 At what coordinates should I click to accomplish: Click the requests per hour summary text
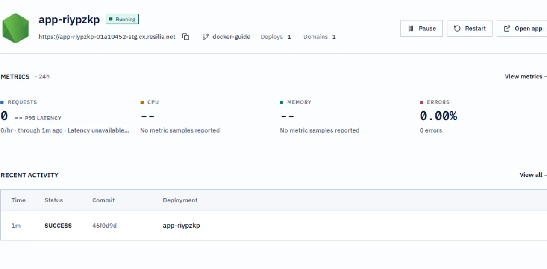(x=65, y=130)
